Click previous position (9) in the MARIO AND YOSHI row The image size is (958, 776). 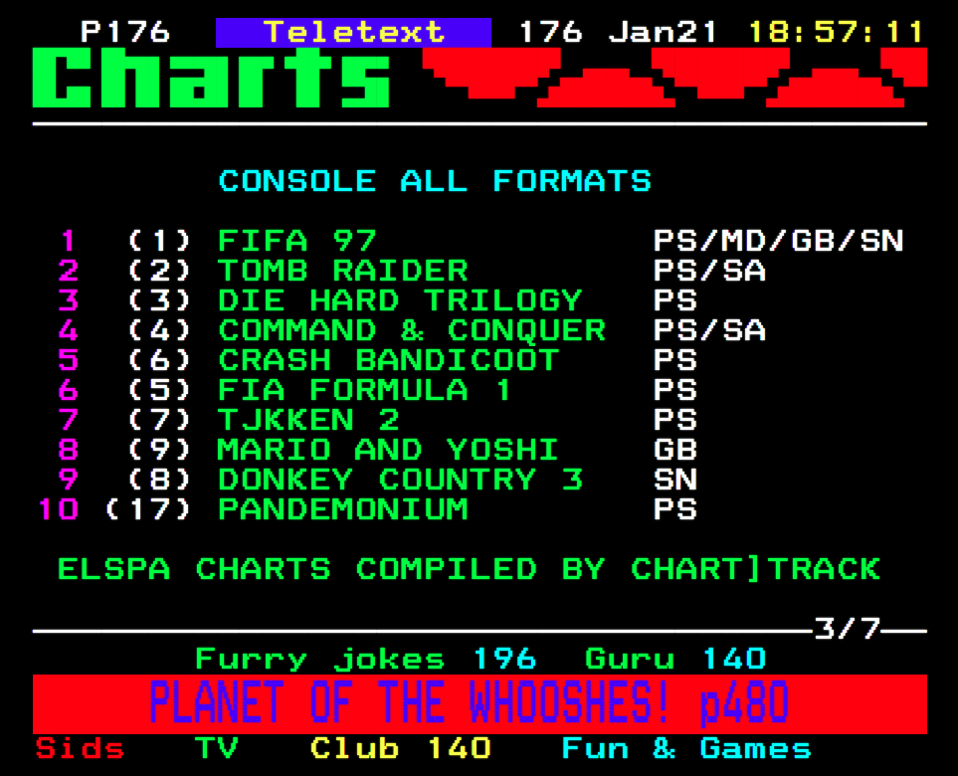tap(159, 451)
